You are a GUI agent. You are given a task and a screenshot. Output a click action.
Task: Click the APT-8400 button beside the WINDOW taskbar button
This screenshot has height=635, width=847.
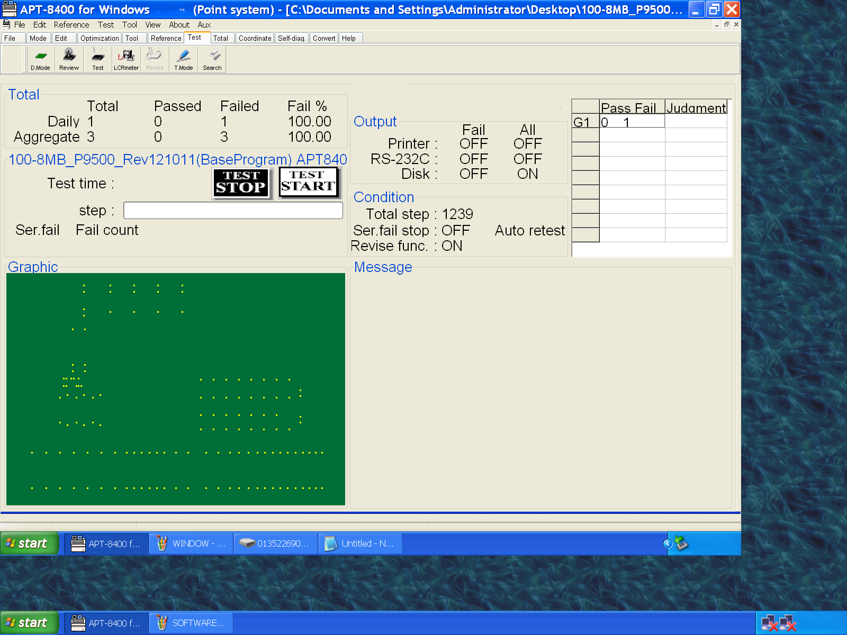click(x=106, y=543)
